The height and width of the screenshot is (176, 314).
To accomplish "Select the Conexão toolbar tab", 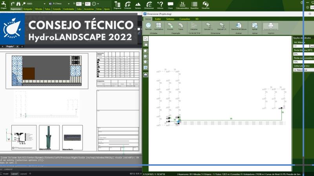I will [57, 9].
